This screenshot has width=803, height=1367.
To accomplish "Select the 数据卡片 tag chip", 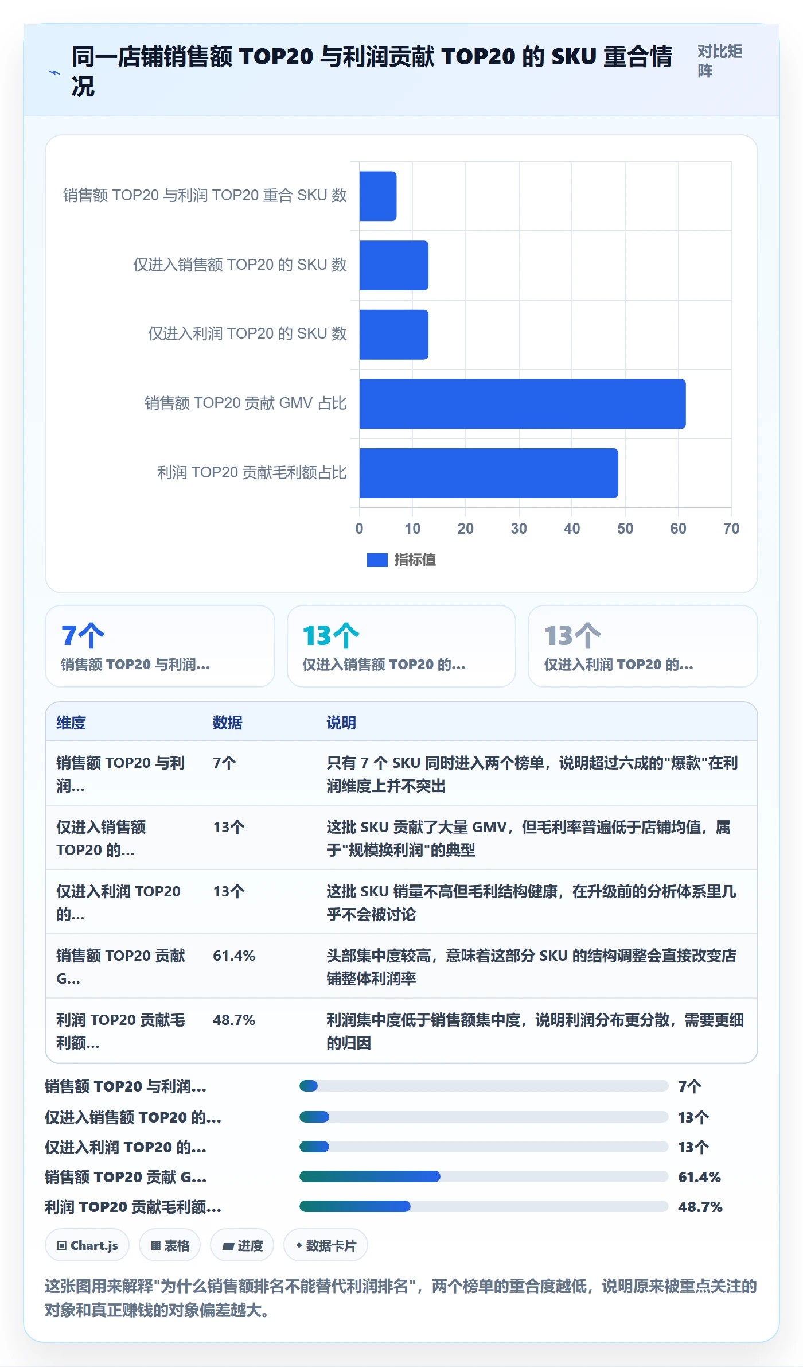I will coord(326,1245).
